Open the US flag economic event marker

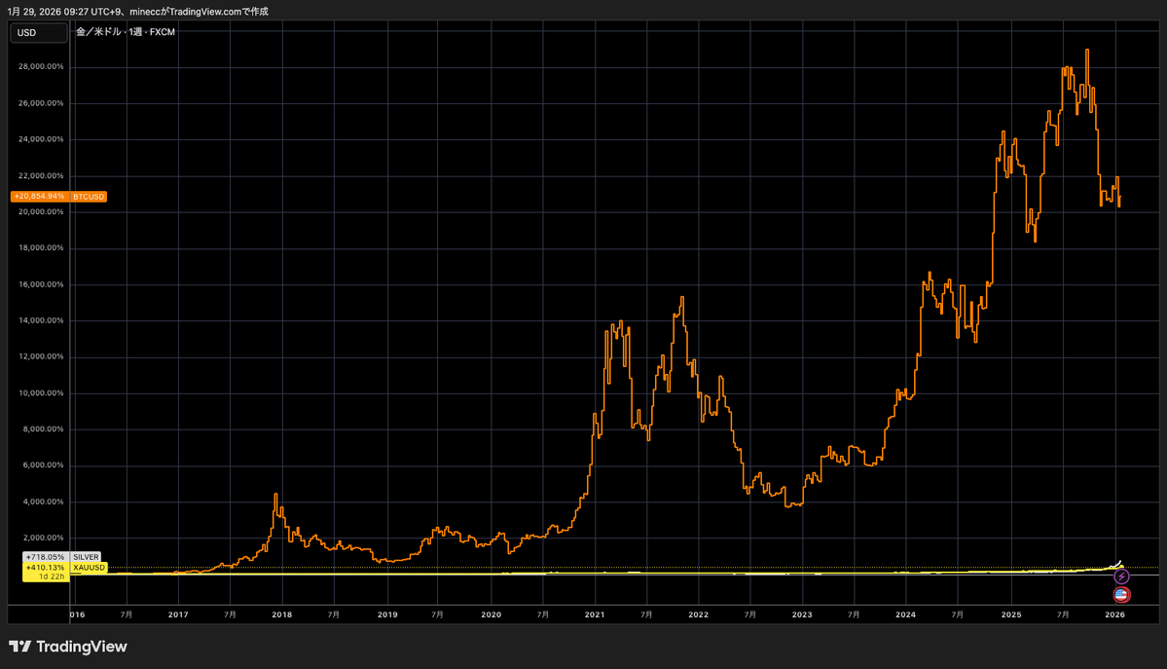1121,594
